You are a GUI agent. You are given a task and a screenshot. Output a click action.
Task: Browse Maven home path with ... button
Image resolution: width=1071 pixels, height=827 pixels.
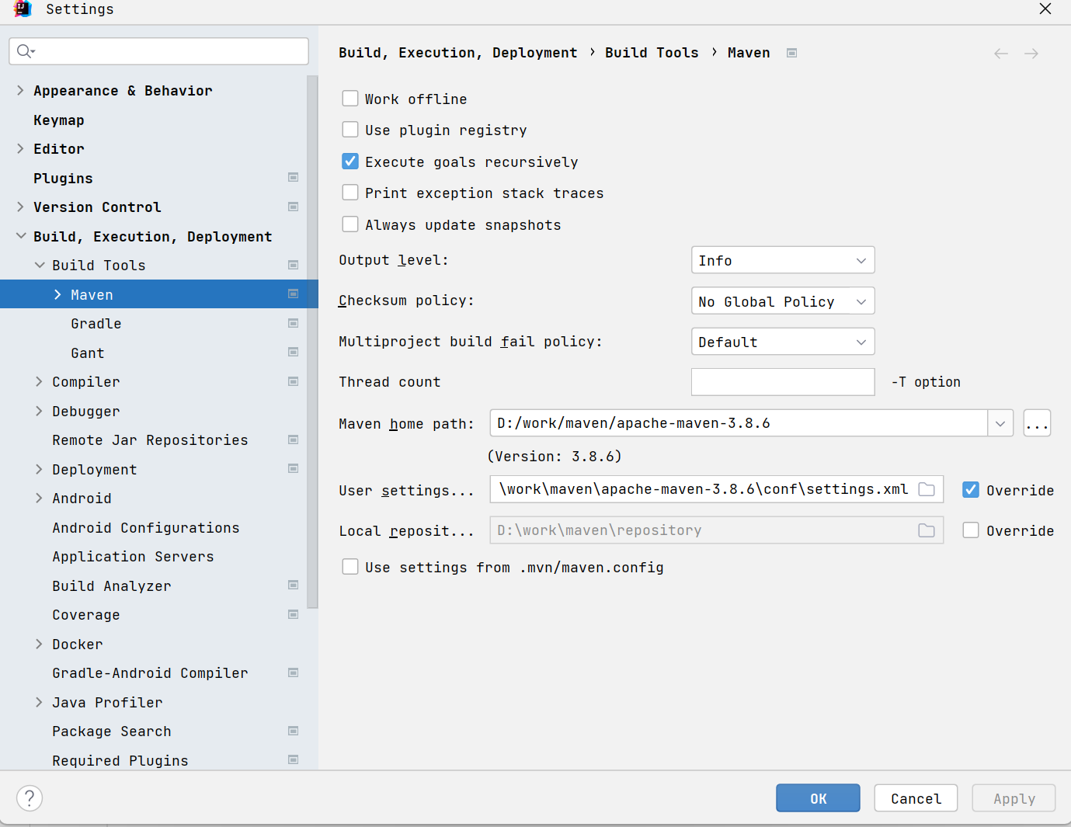pos(1037,423)
